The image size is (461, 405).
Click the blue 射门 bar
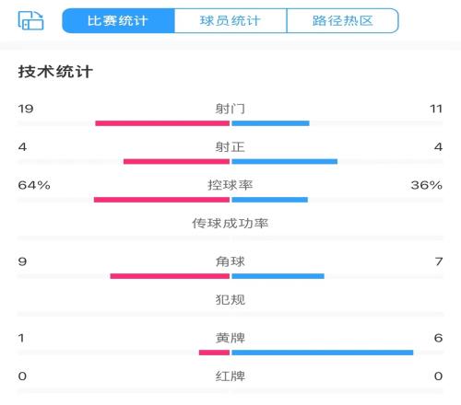click(270, 123)
